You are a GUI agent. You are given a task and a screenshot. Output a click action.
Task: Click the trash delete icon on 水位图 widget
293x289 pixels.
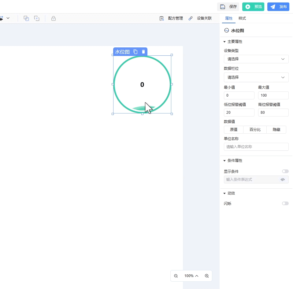click(143, 52)
